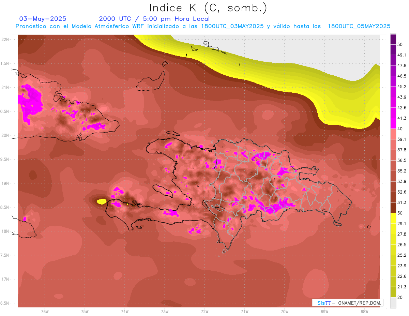Click the colorbar label 22.6
The width and height of the screenshot is (409, 316).
402,276
